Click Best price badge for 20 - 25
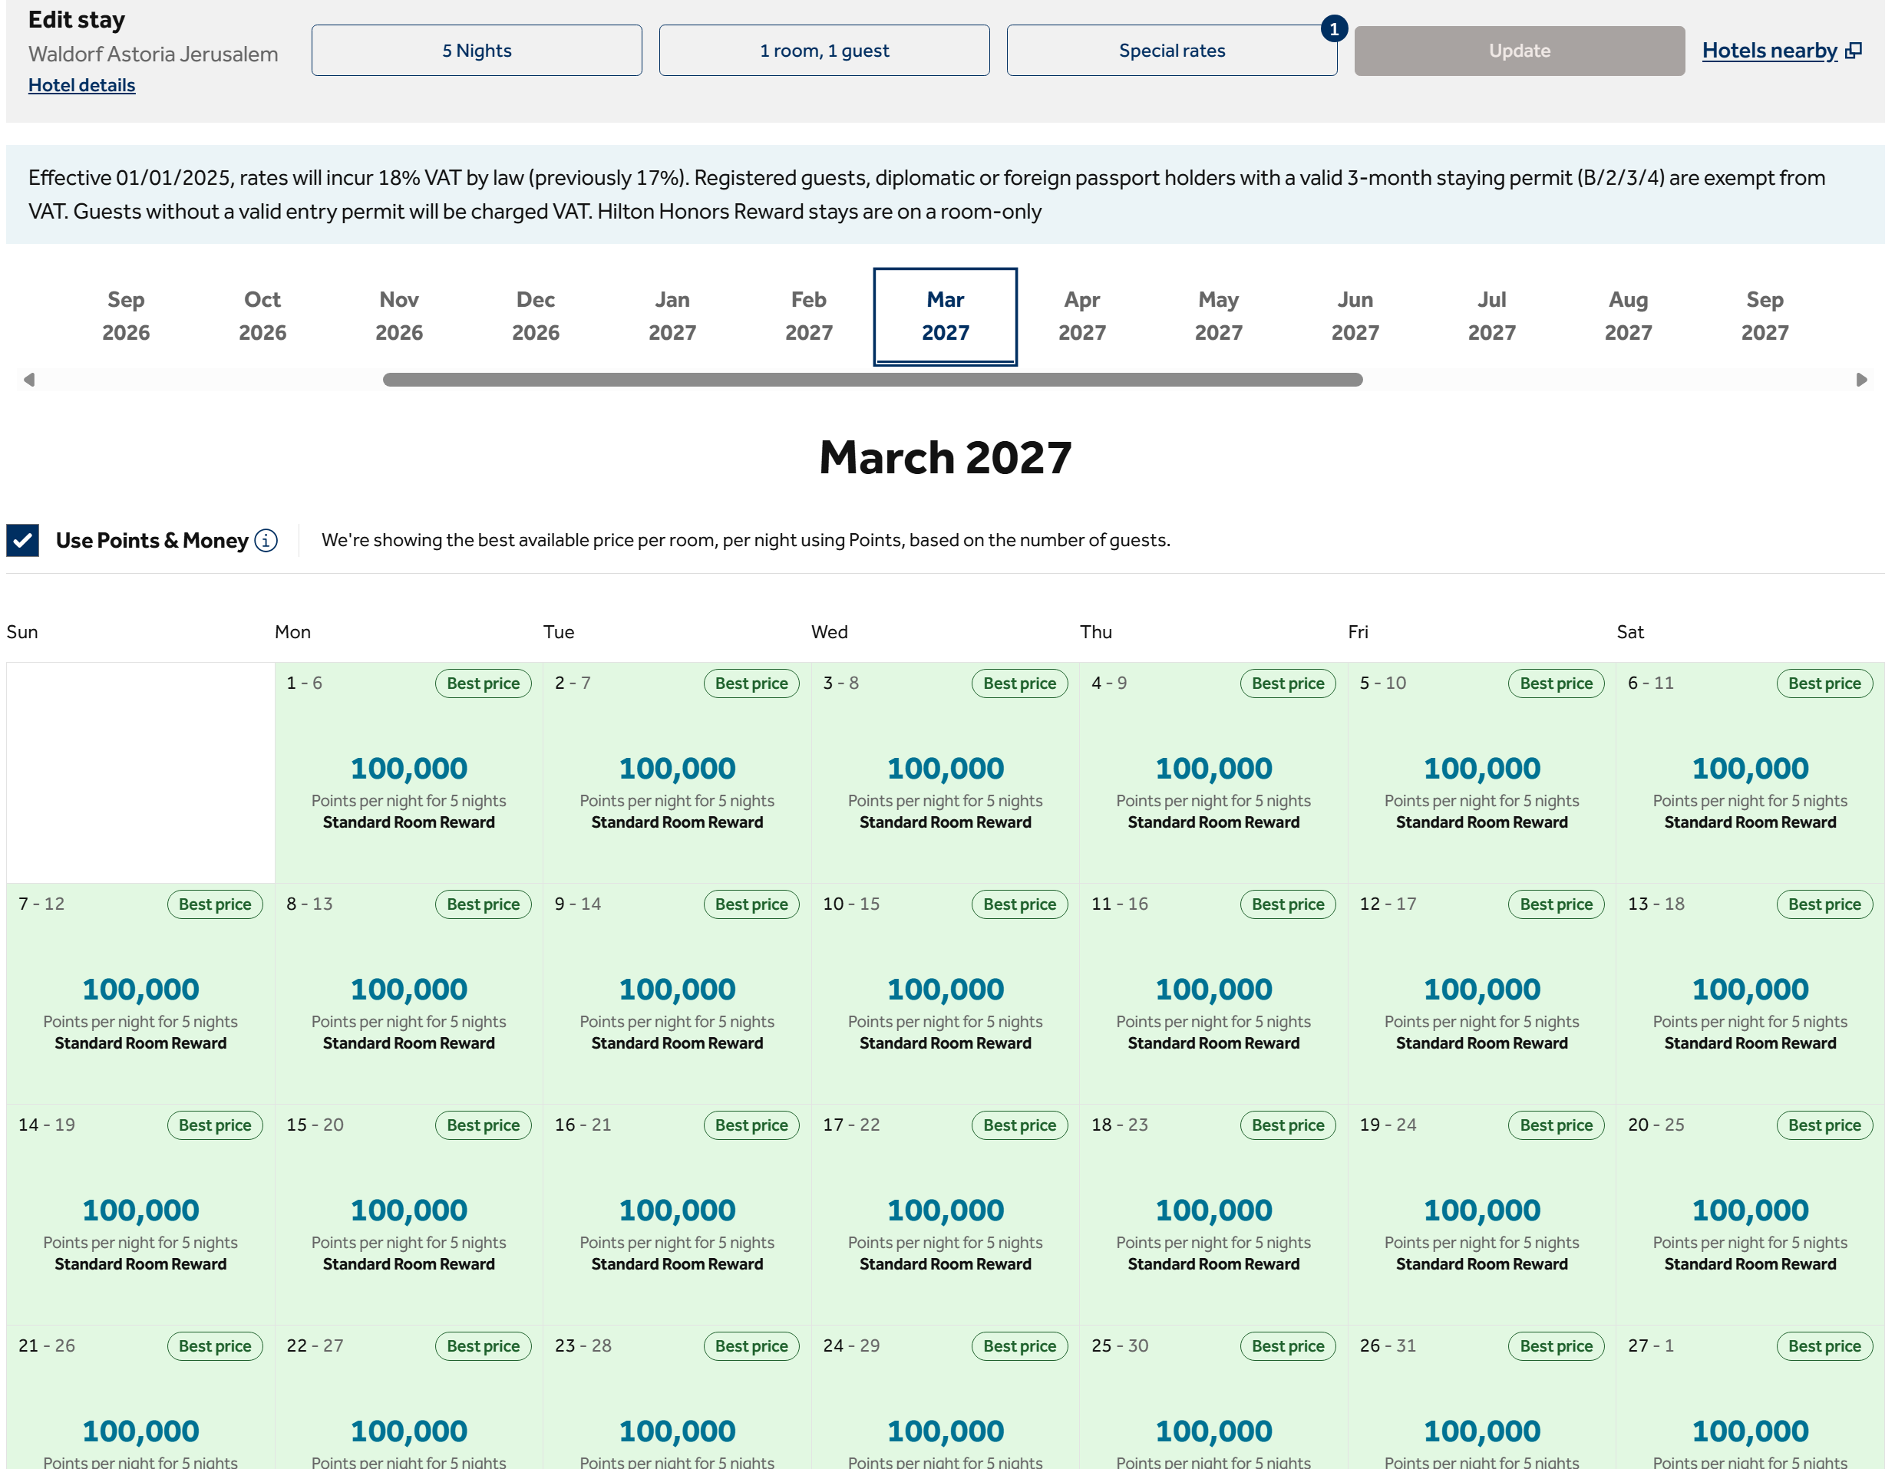 coord(1823,1125)
